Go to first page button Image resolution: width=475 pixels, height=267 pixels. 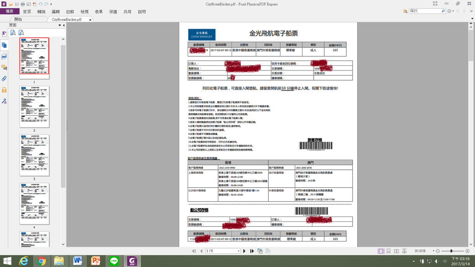[x=194, y=251]
